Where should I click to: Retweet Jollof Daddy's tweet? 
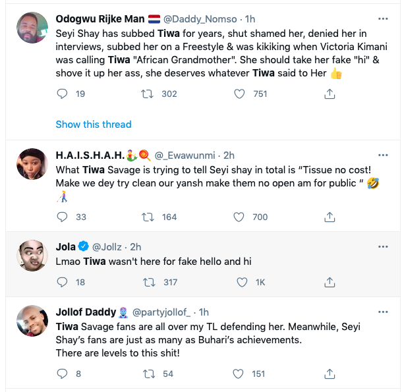tap(149, 374)
